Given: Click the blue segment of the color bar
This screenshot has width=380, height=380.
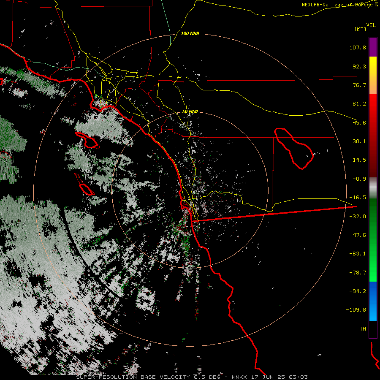Looking at the screenshot, I should click(x=373, y=301).
